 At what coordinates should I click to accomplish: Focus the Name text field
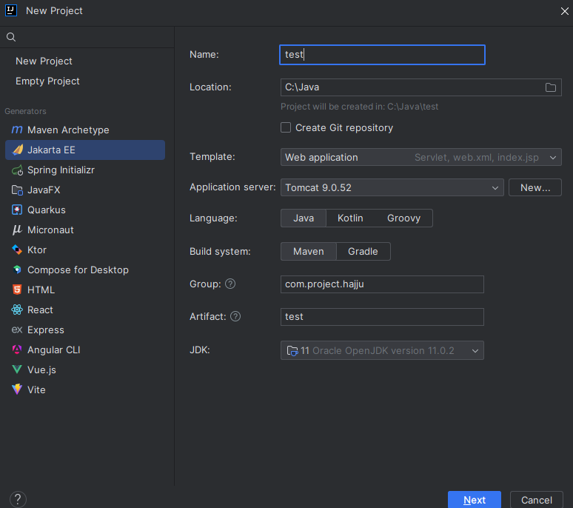coord(382,55)
